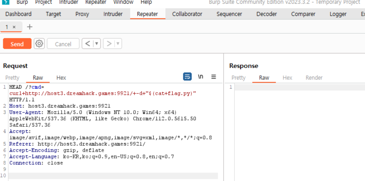365x181 pixels.
Task: Click the curl payload line in request
Action: (x=103, y=93)
